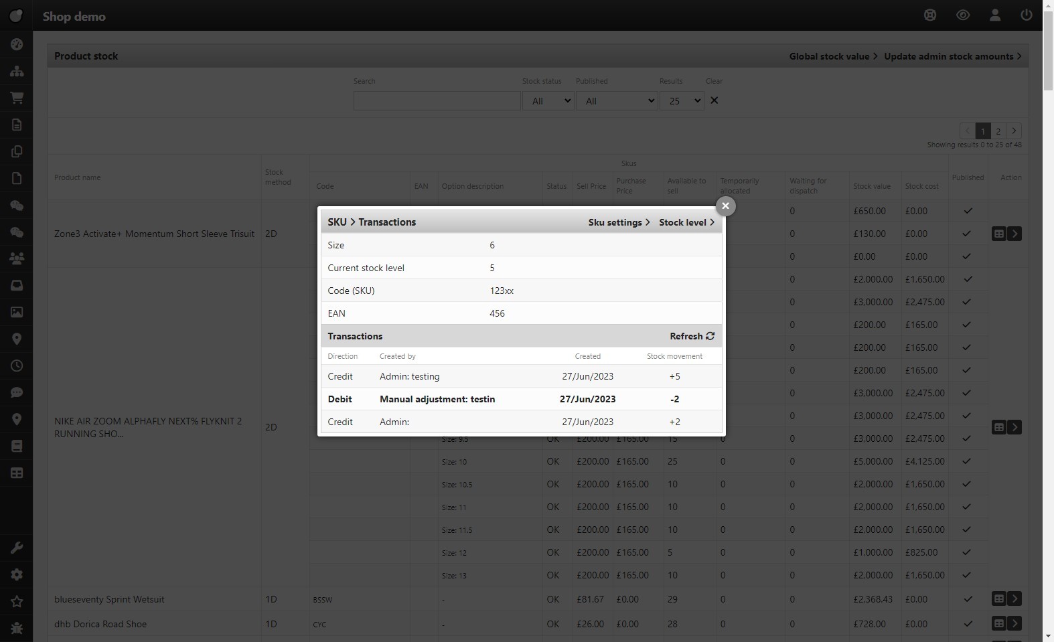Click the settings gear sidebar icon
The image size is (1054, 642).
tap(17, 574)
